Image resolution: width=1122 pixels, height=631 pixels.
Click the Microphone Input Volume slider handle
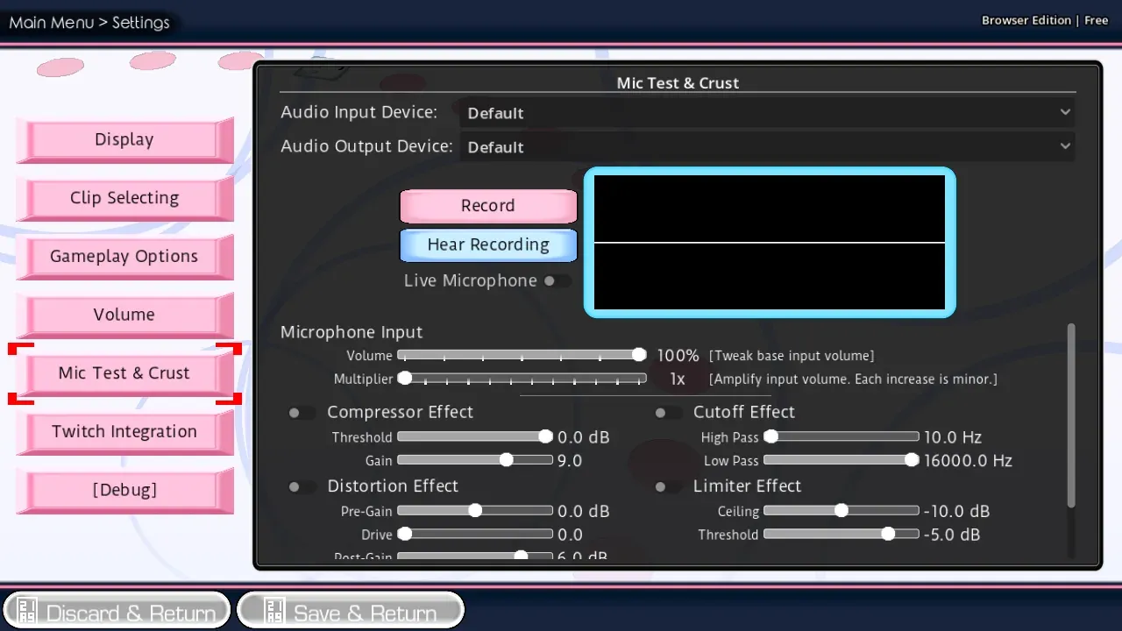[x=639, y=355]
